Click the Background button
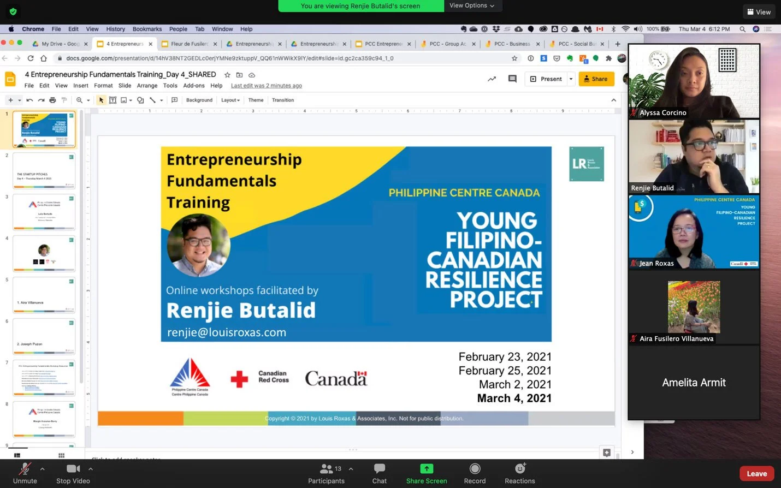Viewport: 781px width, 488px height. [x=199, y=100]
